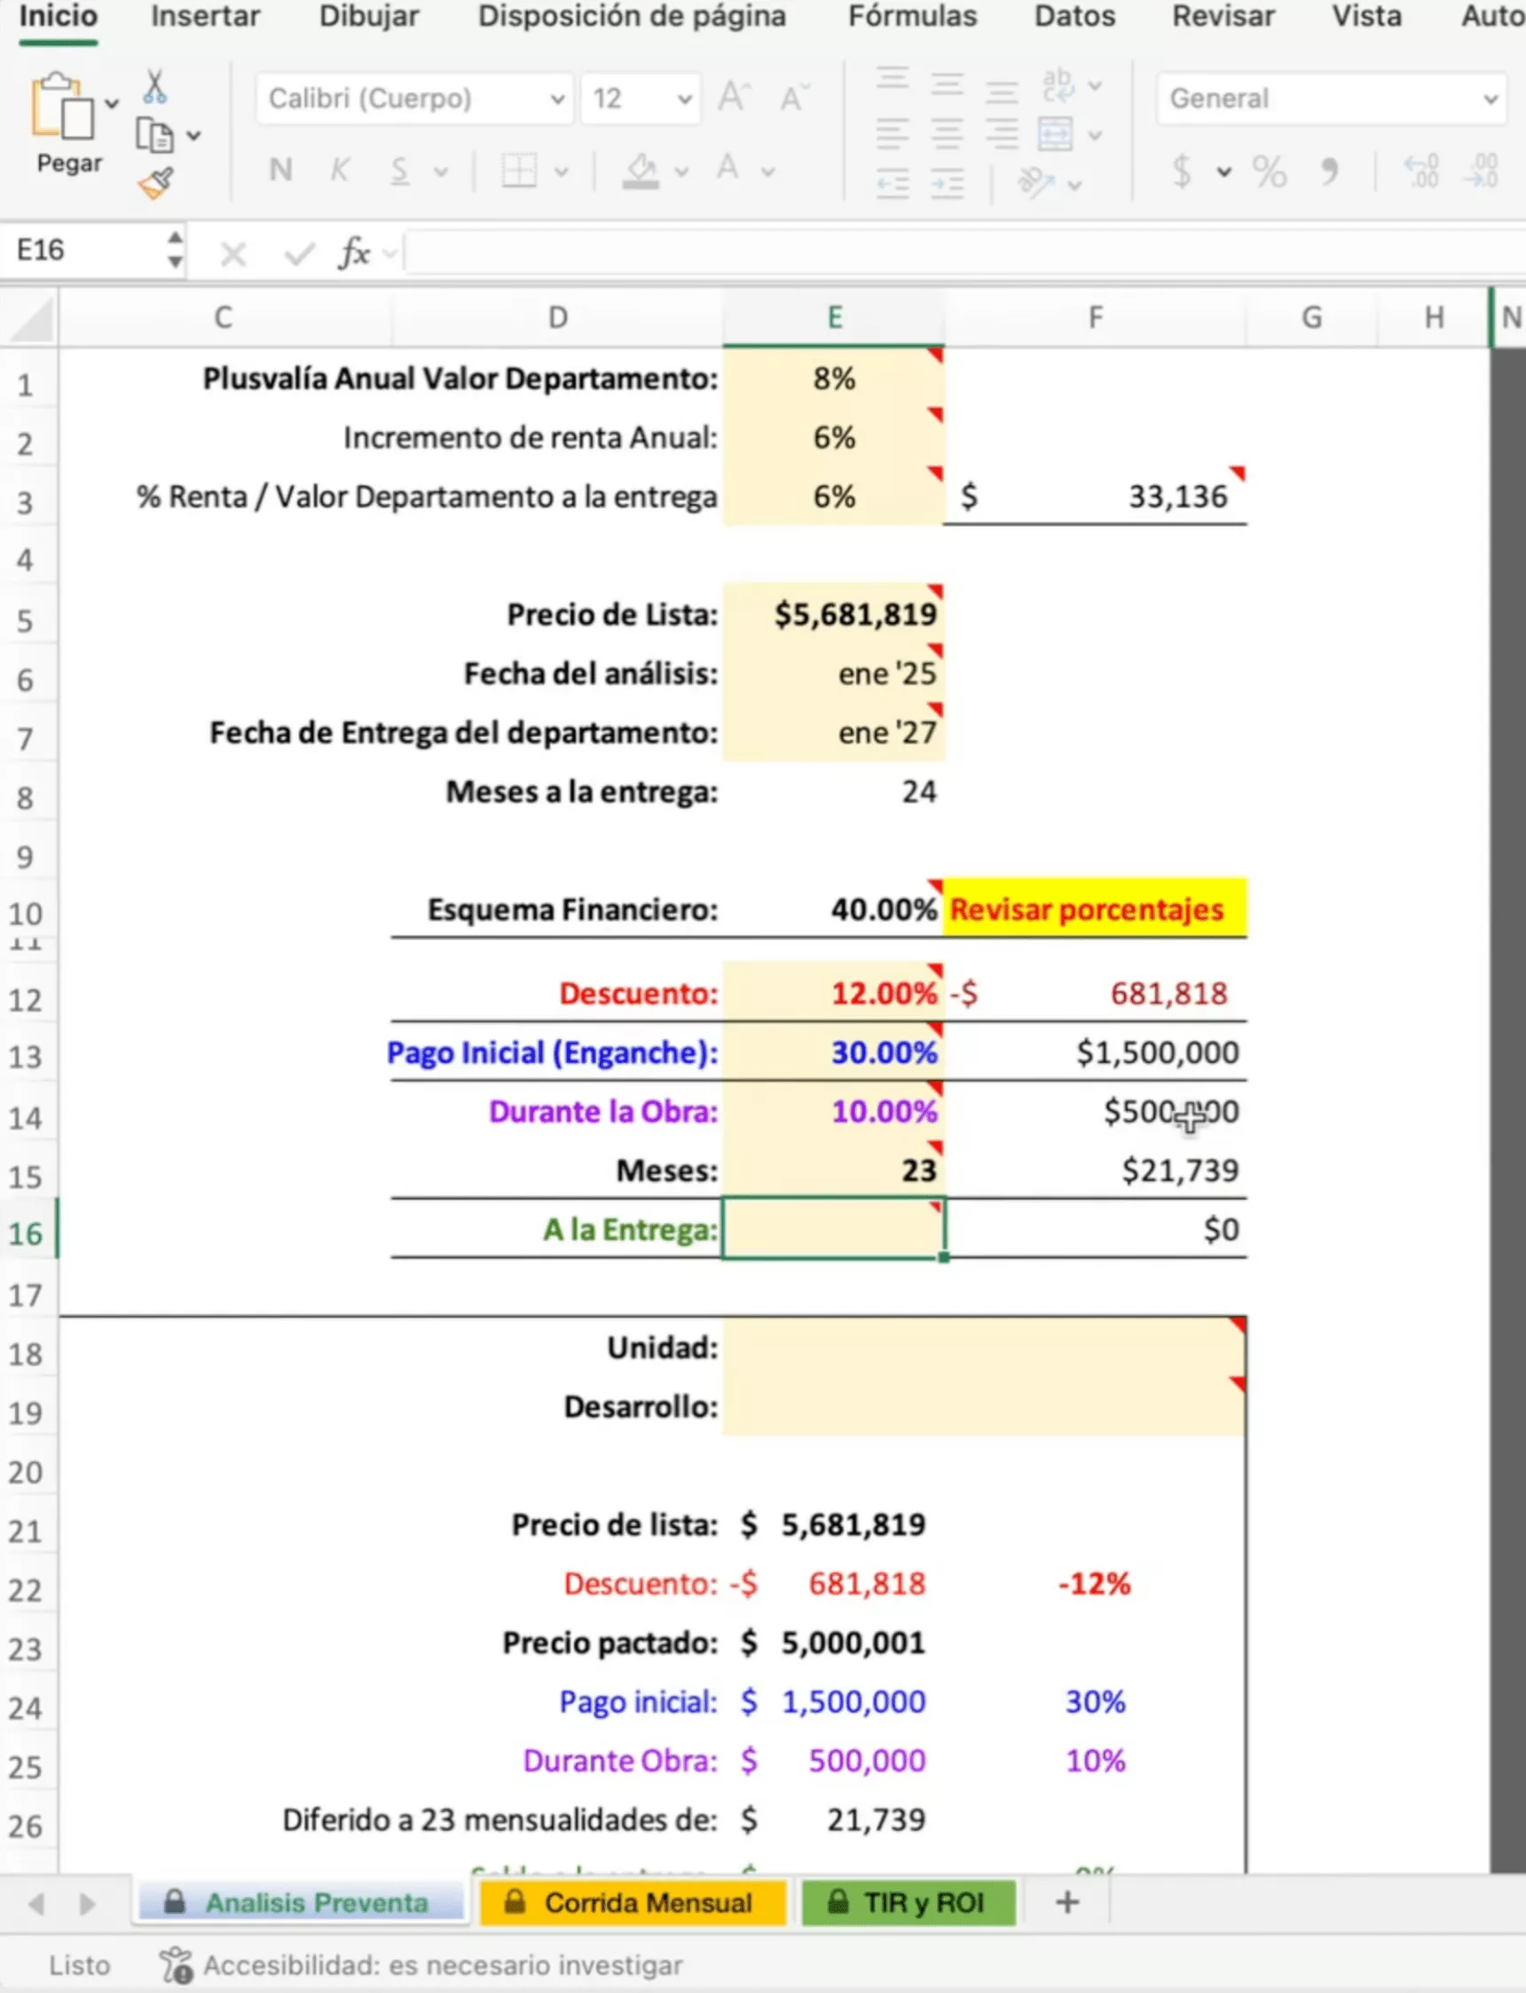The height and width of the screenshot is (1993, 1526).
Task: Expand borders options arrow
Action: [562, 171]
